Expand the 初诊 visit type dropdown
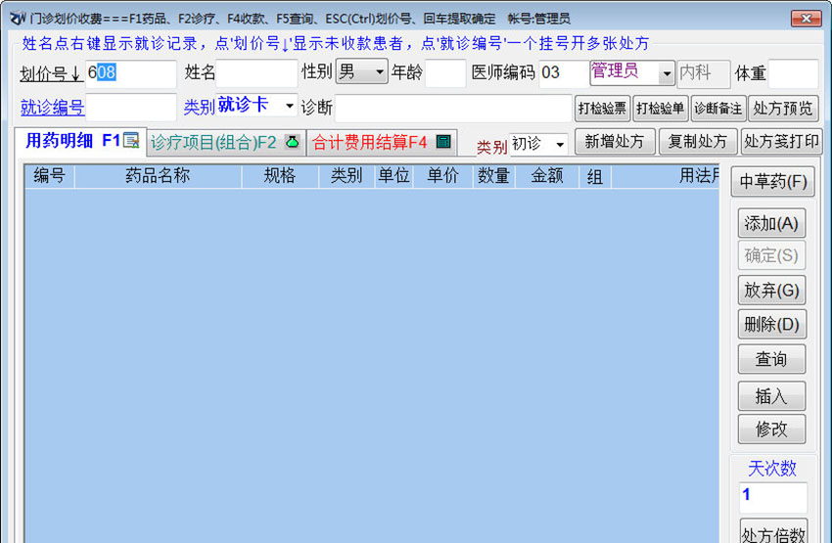The width and height of the screenshot is (832, 543). point(560,144)
